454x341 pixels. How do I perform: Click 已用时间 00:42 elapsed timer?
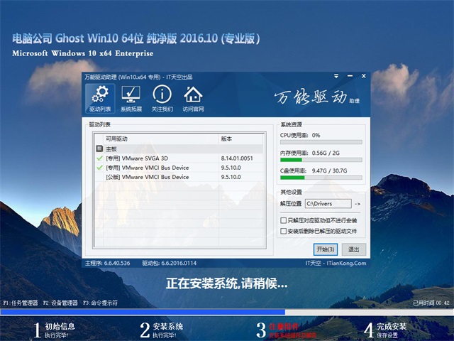tap(431, 303)
